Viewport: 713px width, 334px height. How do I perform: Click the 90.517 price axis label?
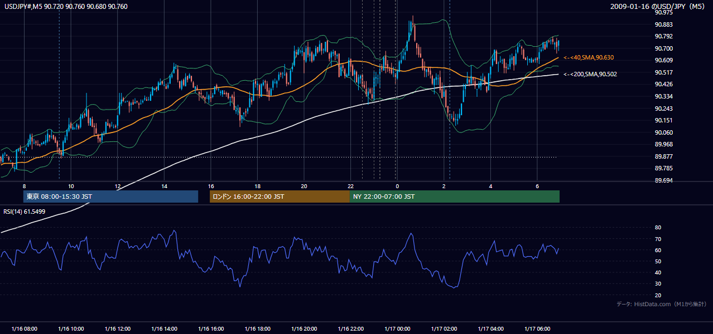point(664,72)
